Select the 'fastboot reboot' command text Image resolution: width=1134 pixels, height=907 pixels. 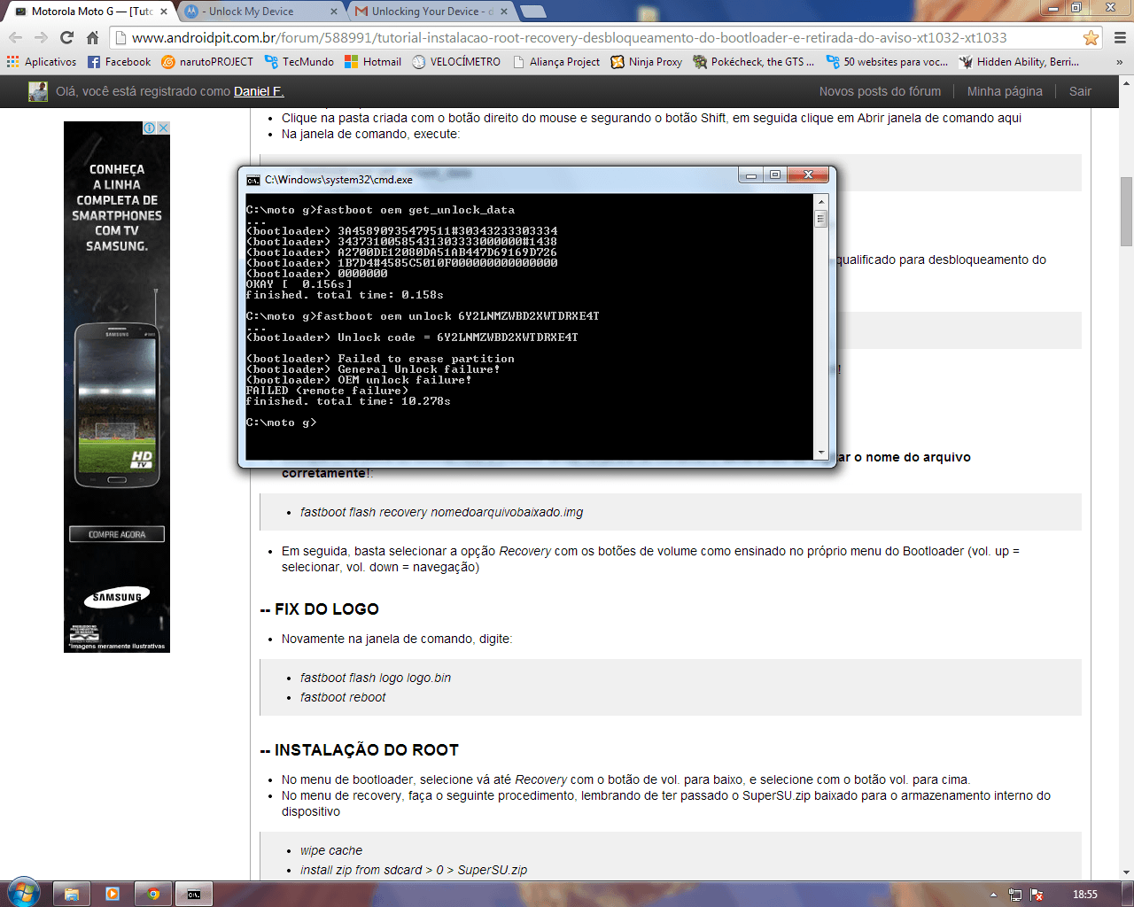pos(343,697)
